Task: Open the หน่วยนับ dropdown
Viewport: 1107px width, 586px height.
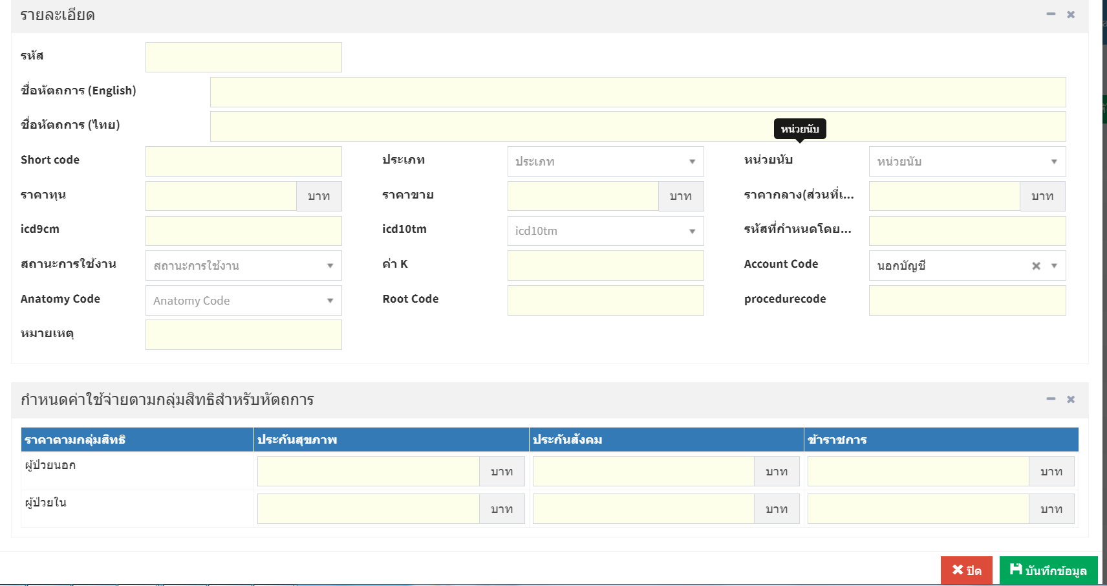Action: [967, 162]
